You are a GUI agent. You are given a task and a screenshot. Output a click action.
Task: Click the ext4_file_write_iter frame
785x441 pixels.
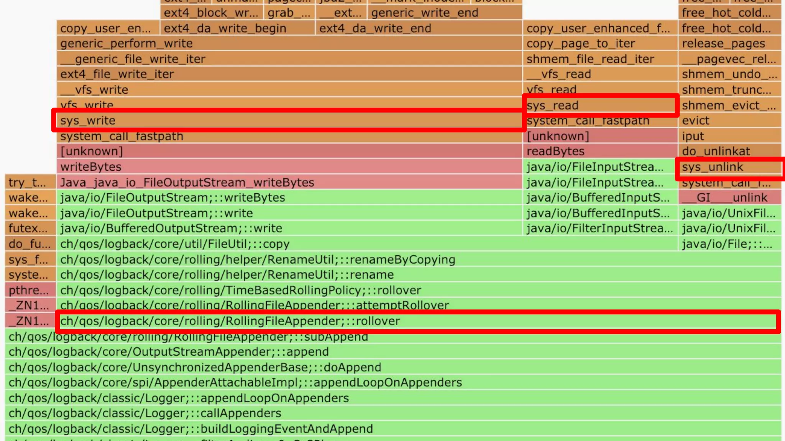289,74
